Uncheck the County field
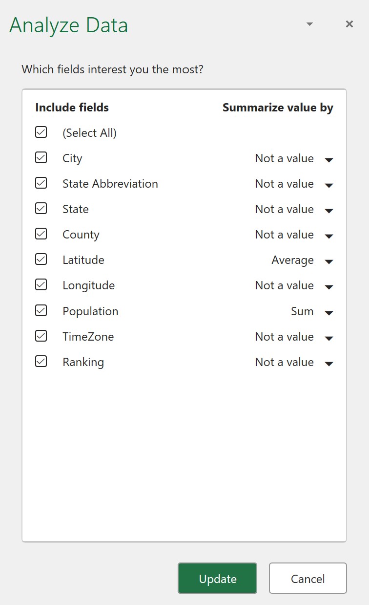 pos(41,234)
